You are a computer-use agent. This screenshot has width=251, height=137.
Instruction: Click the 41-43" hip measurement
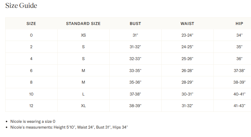click(x=239, y=106)
